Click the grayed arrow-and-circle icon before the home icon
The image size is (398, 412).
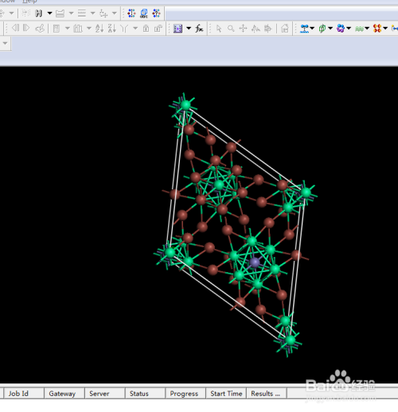tap(268, 29)
